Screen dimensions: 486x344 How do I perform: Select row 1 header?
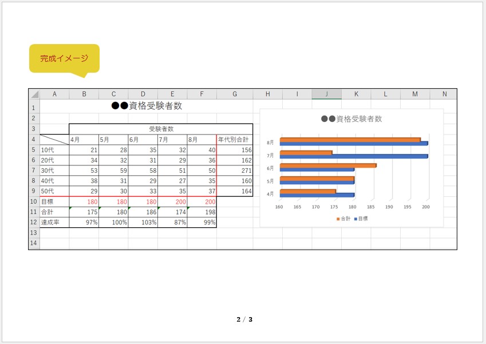34,108
